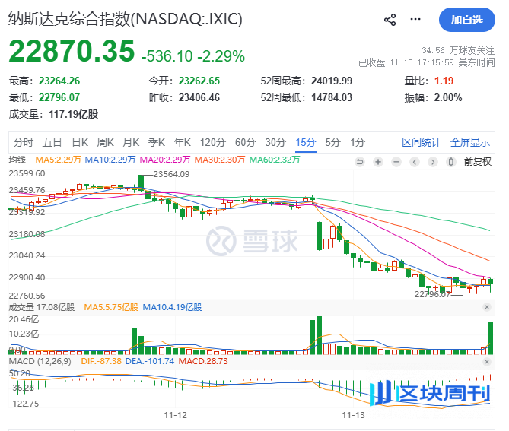
Task: Click the MA20:2.29万 legend item
Action: [x=165, y=160]
